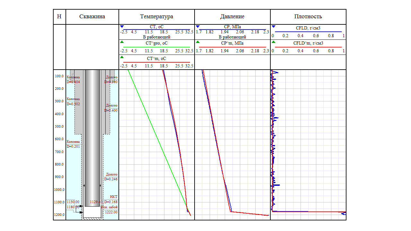This screenshot has width=411, height=231.
Task: Click the blue triangle beside CT, oC
Action: coord(122,27)
